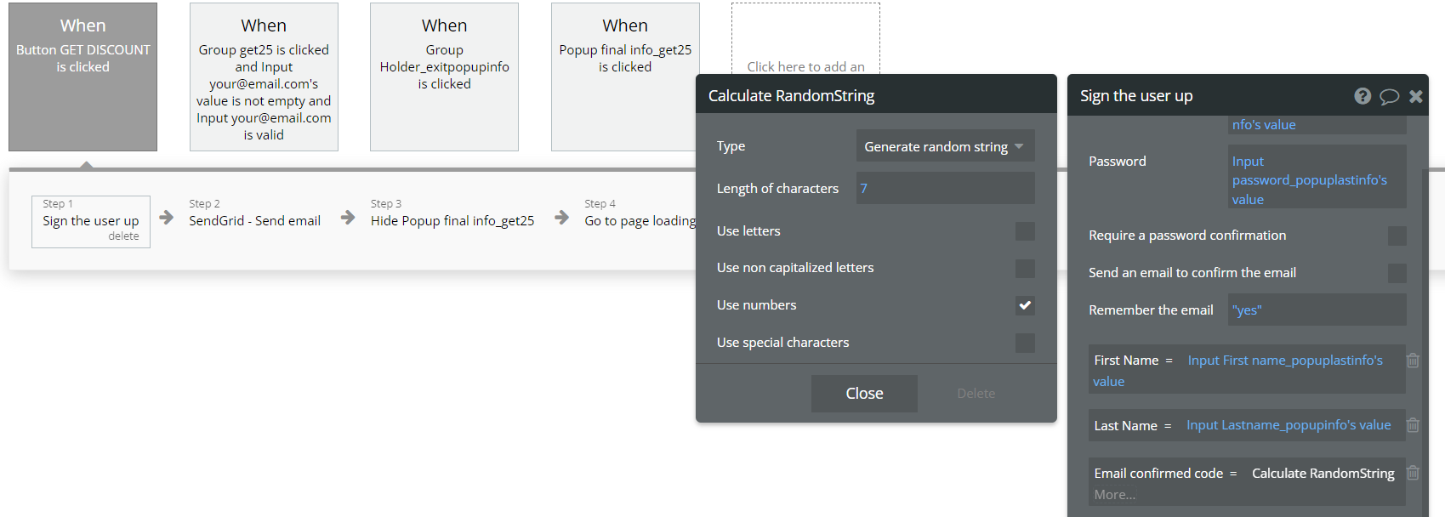Screen dimensions: 1445x517
Task: Check Require a password confirmation
Action: pyautogui.click(x=1397, y=236)
